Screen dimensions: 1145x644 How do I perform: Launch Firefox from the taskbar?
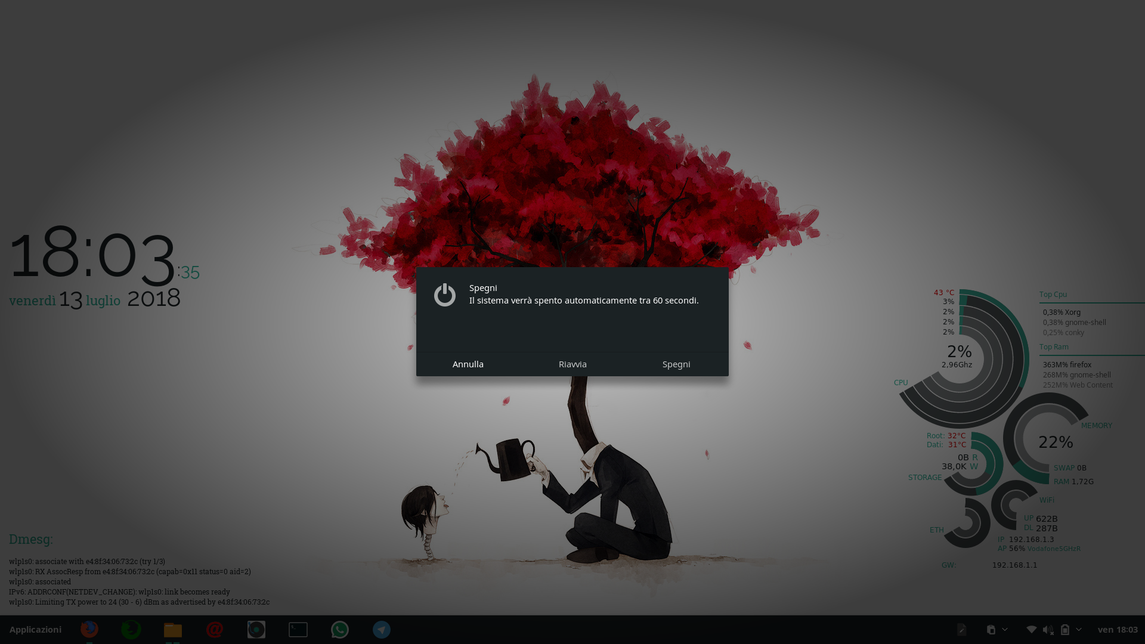pos(89,629)
